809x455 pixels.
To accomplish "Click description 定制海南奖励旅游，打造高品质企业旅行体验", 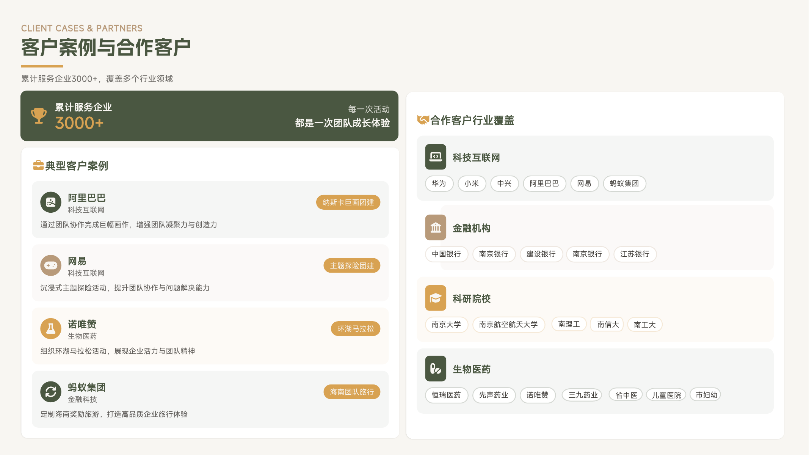I will point(114,414).
